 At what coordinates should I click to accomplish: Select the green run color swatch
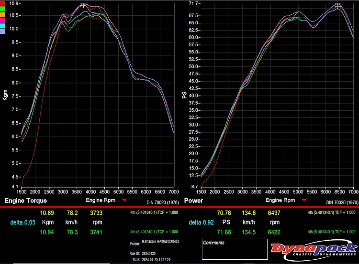click(2, 9)
